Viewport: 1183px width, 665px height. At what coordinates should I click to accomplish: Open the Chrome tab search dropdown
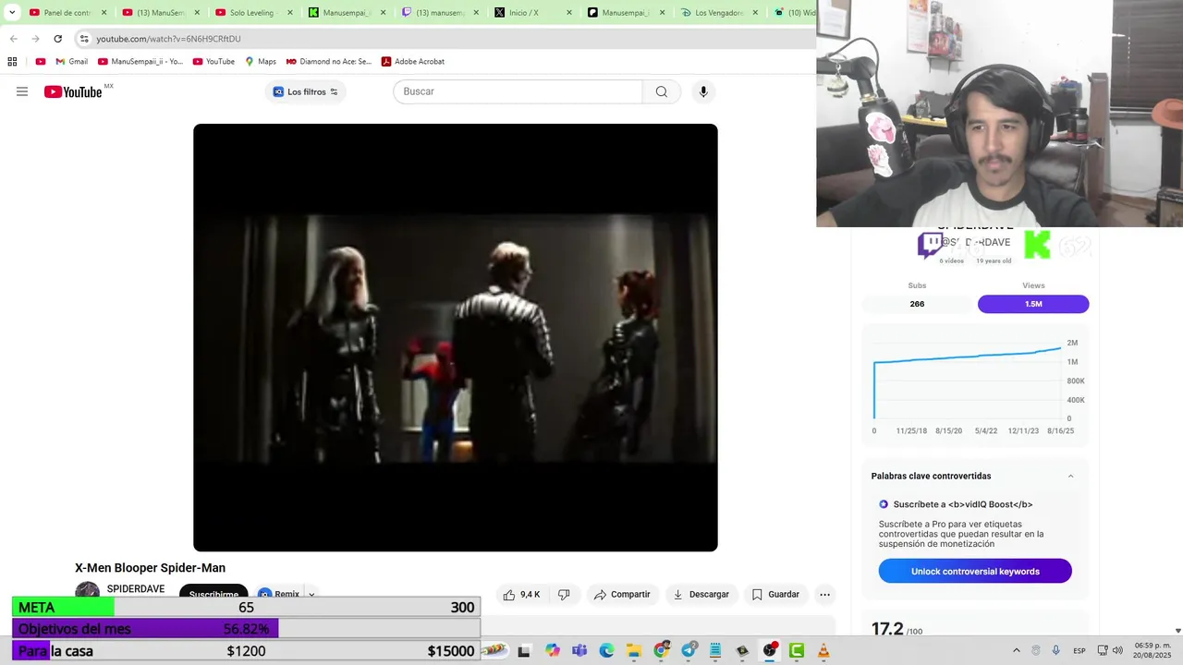(x=12, y=13)
